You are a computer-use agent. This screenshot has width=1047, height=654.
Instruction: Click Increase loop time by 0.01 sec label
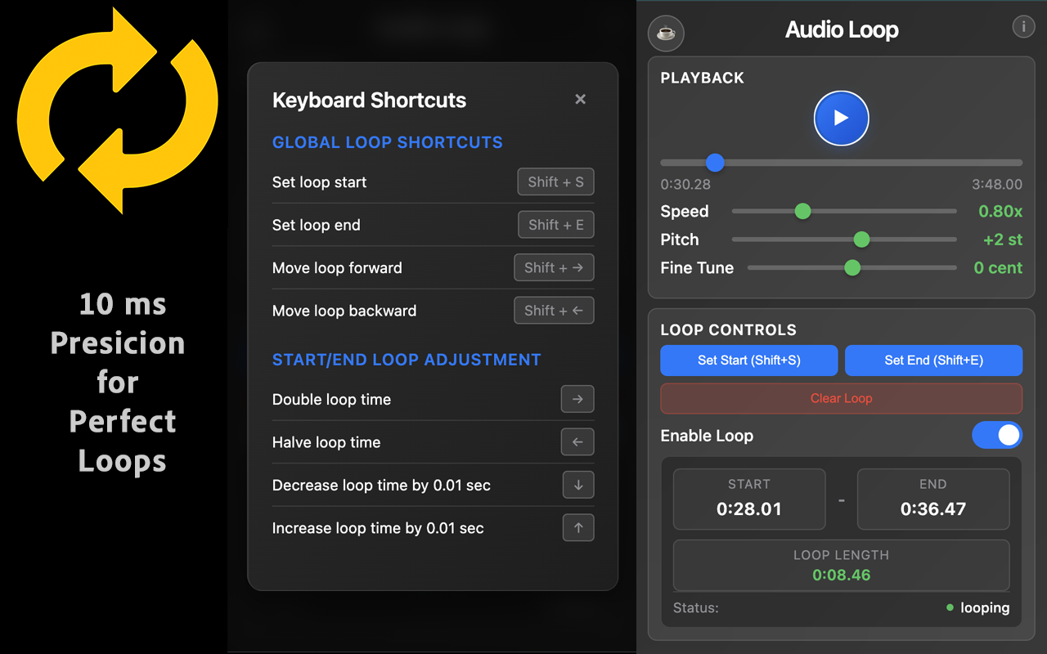(378, 528)
